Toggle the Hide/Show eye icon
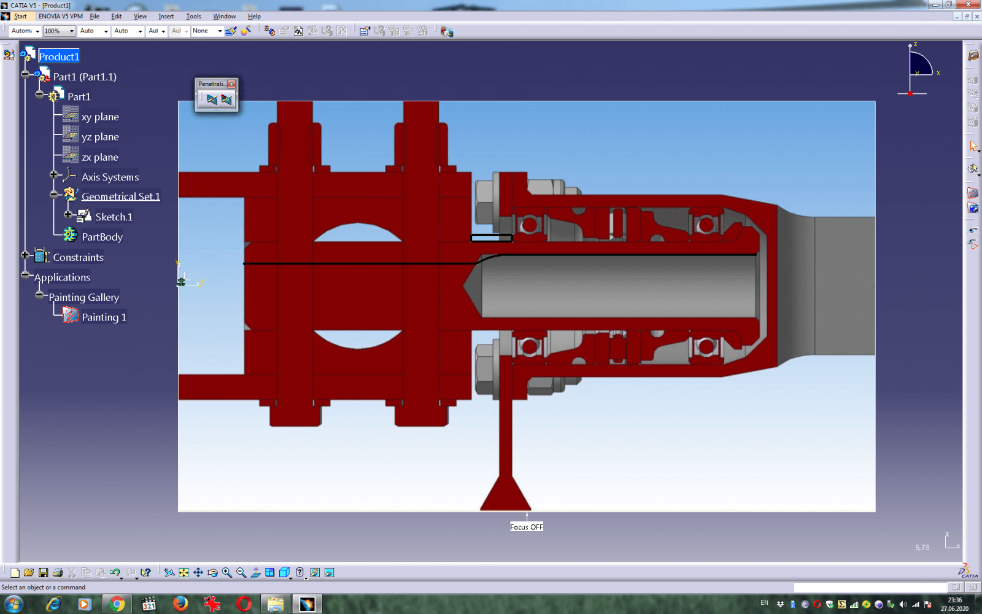This screenshot has width=982, height=614. (315, 572)
